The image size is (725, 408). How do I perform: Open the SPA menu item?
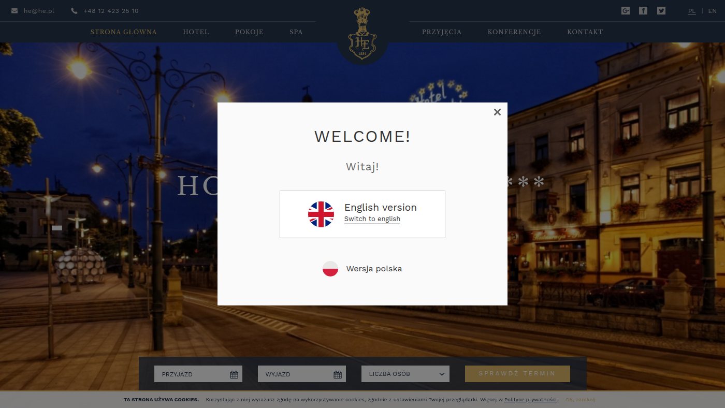[296, 32]
